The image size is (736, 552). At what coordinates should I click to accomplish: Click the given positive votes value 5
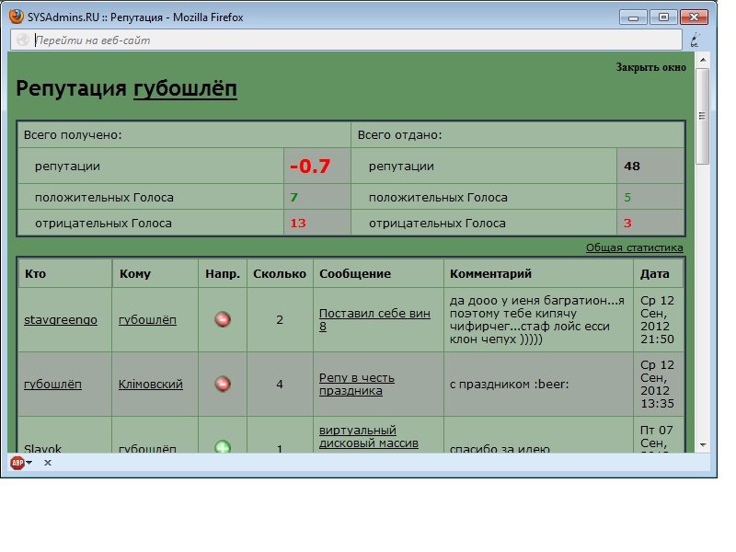[x=627, y=197]
